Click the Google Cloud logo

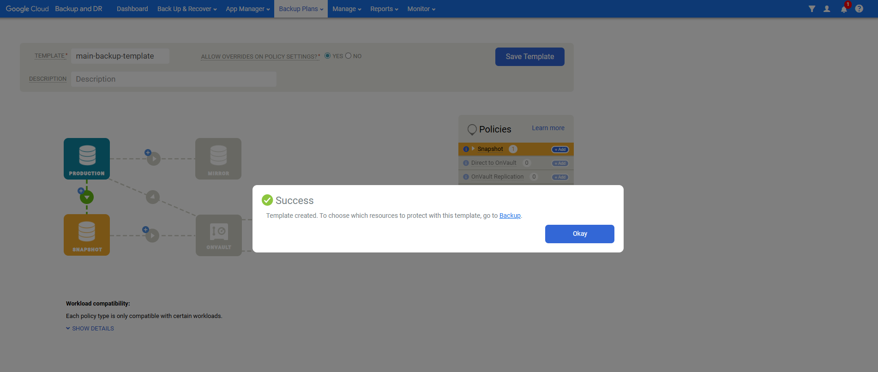pyautogui.click(x=27, y=9)
